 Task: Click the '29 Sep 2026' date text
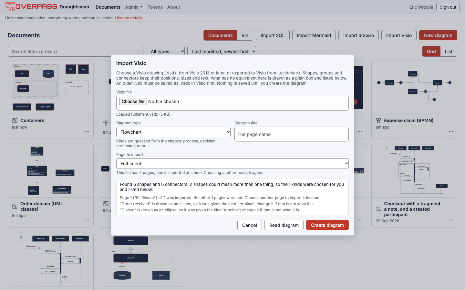(x=387, y=221)
